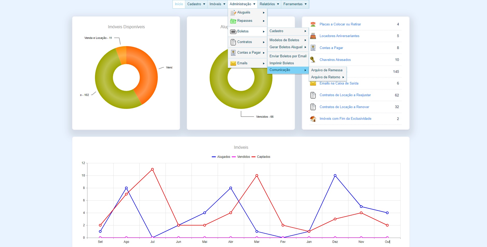The height and width of the screenshot is (247, 487).
Task: Toggle the Captados series in legend
Action: [x=261, y=157]
